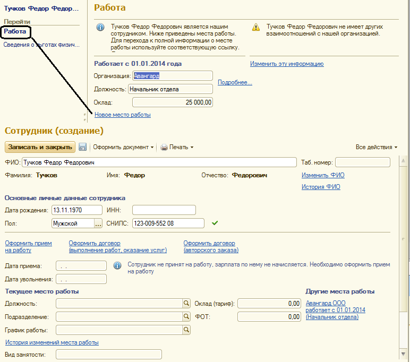Open Пол selection with ellipsis button

98,223
